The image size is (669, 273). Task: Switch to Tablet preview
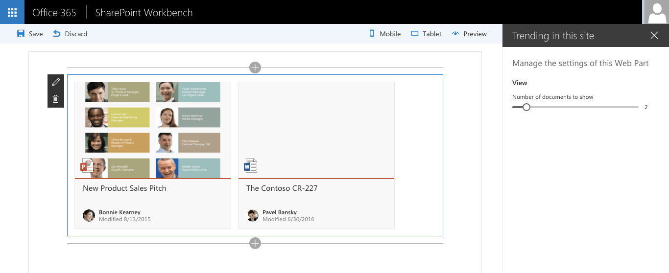pos(426,34)
